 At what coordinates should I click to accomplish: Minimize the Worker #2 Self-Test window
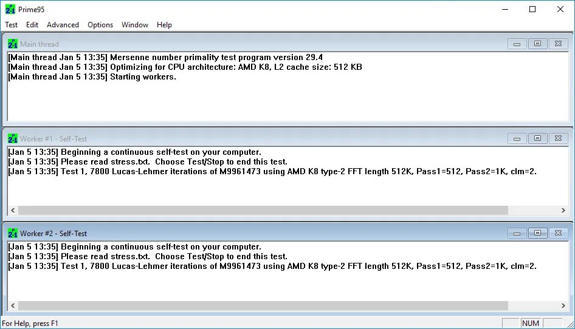click(x=517, y=233)
